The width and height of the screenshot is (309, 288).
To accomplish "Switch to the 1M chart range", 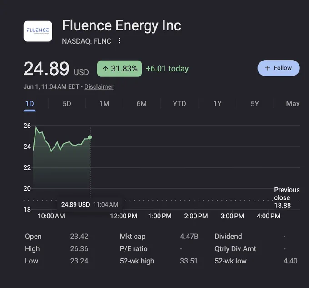I will click(104, 104).
